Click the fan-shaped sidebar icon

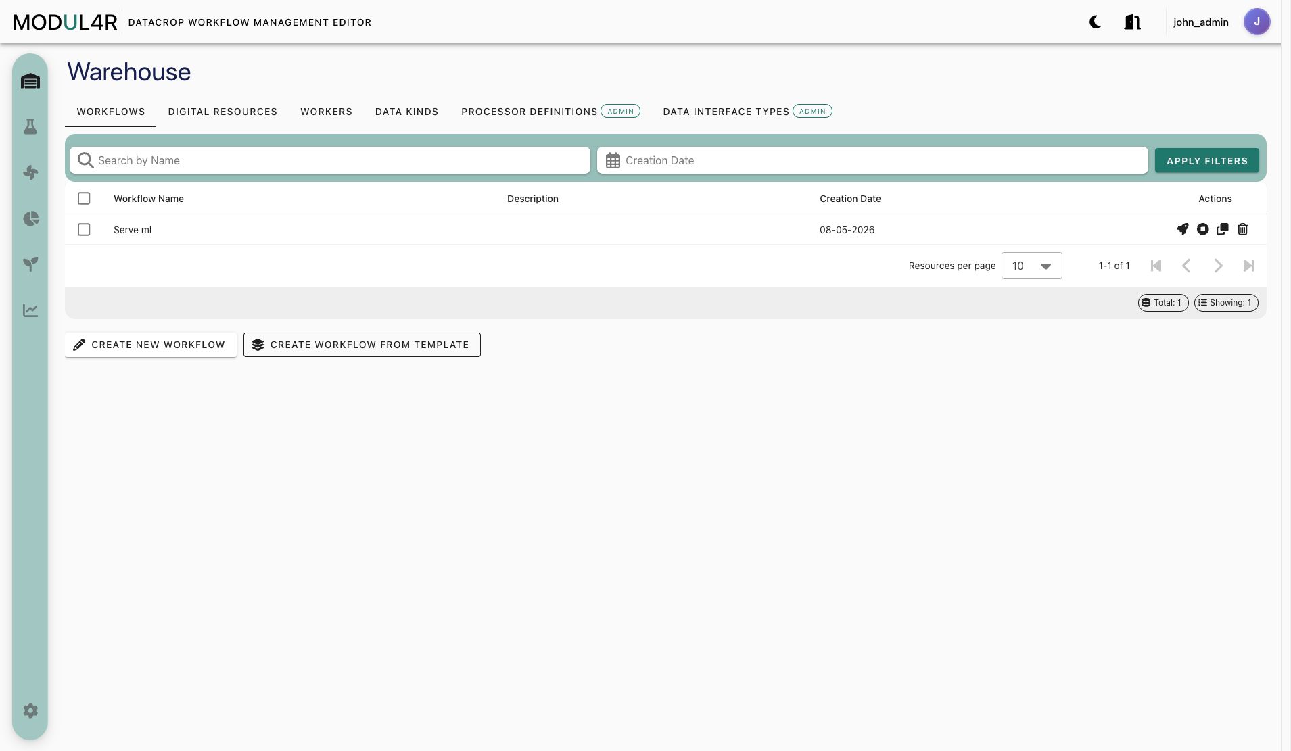point(30,172)
